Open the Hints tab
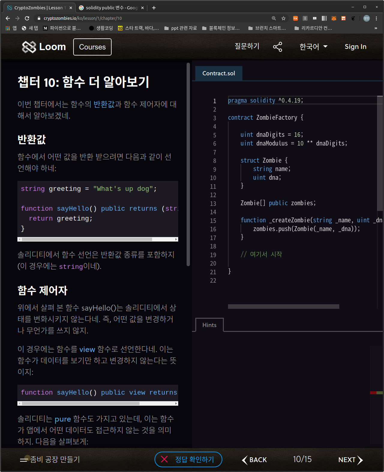The width and height of the screenshot is (384, 472). (x=209, y=325)
